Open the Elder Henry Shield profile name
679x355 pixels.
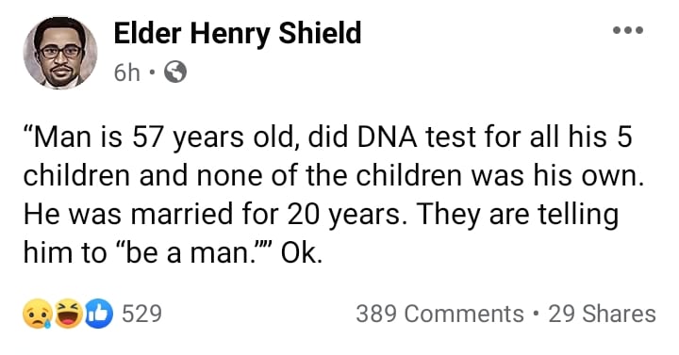(x=238, y=34)
